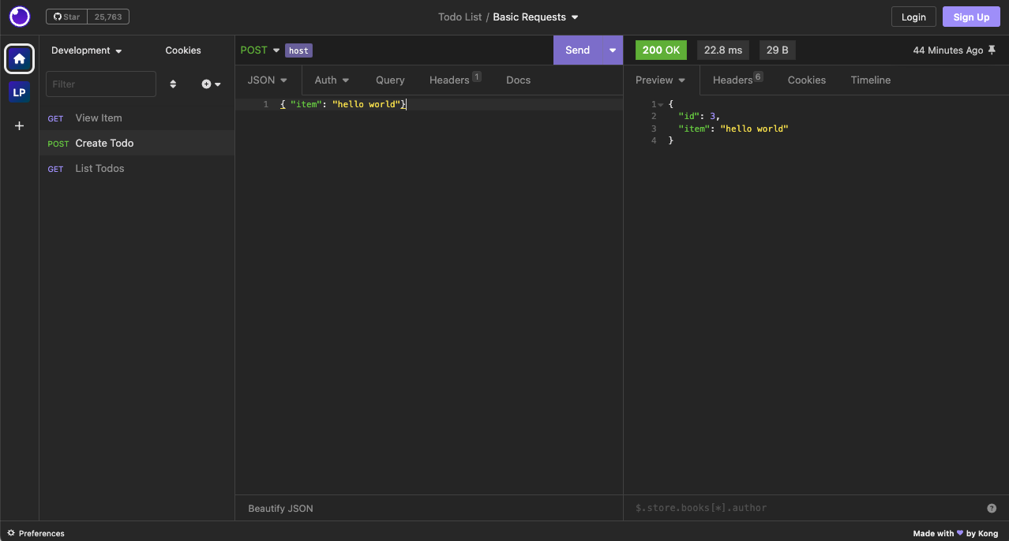1009x541 pixels.
Task: Click the Insomnia logo icon
Action: [20, 17]
